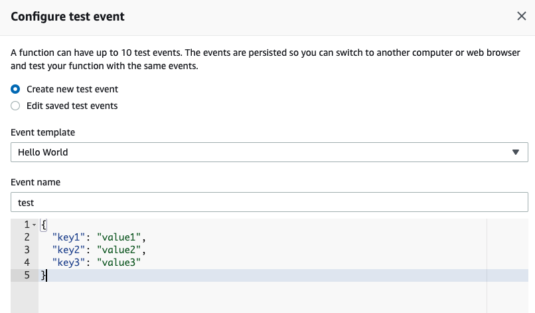The image size is (535, 313).
Task: Place cursor on the "key3" token
Action: pyautogui.click(x=68, y=262)
